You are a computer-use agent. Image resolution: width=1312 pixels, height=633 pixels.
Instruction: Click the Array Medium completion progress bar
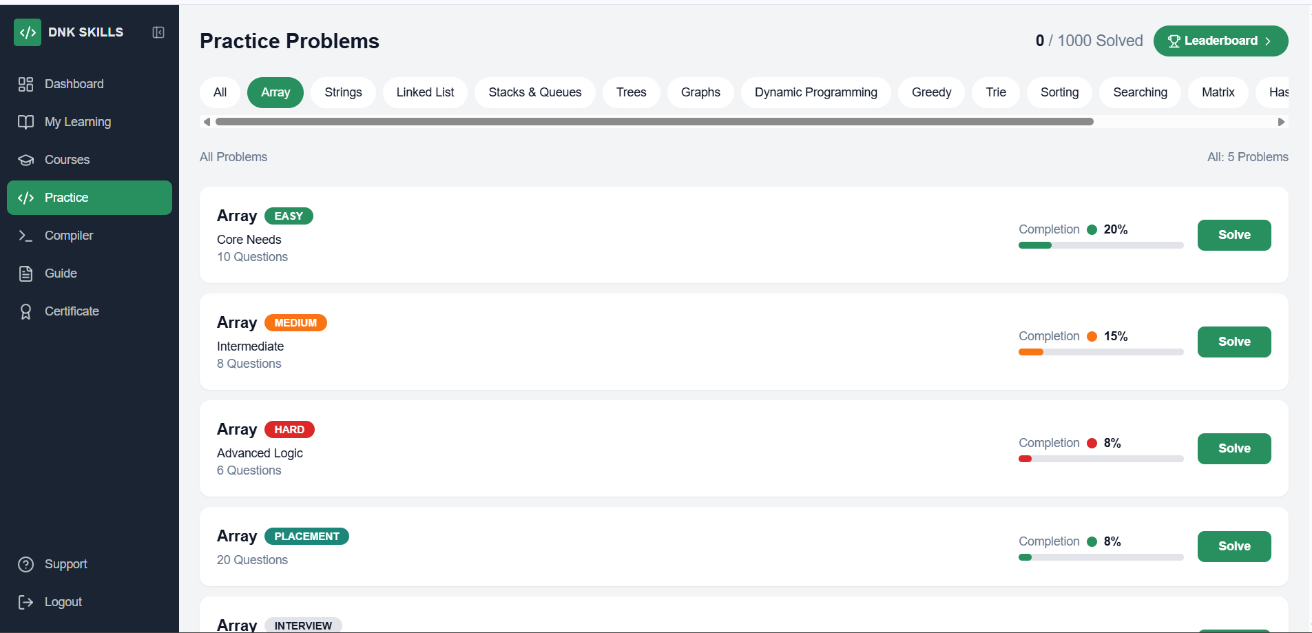pos(1100,352)
